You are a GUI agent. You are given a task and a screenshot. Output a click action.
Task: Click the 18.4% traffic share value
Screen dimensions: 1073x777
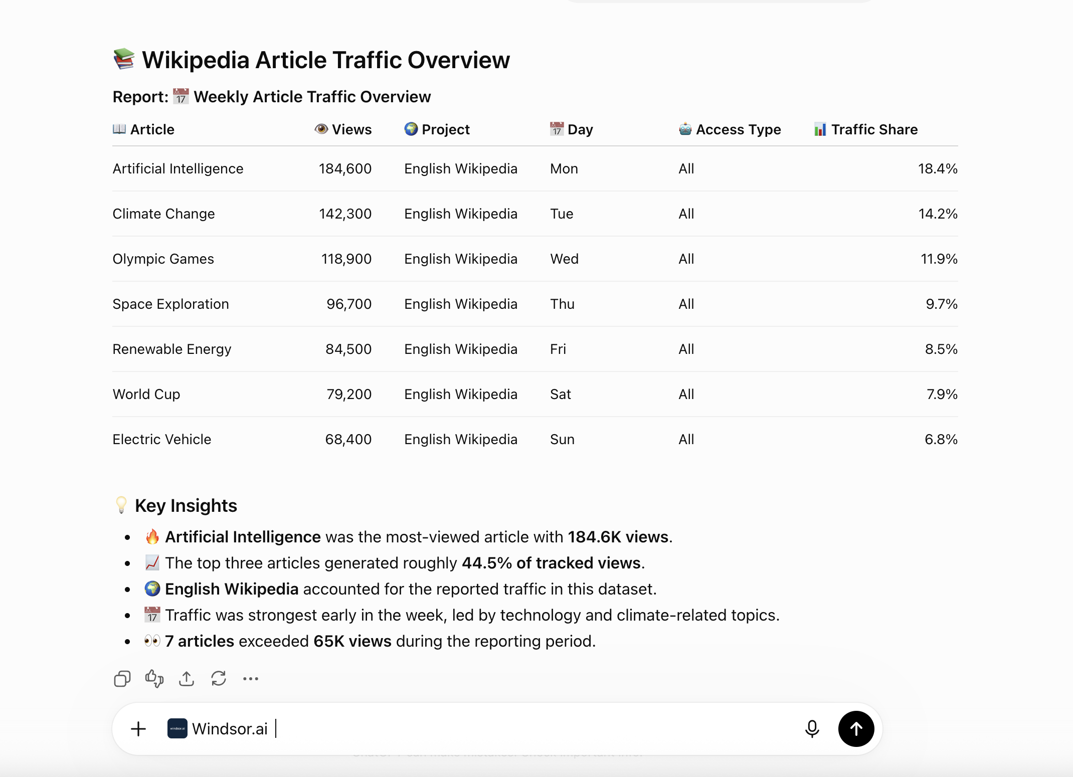tap(938, 169)
